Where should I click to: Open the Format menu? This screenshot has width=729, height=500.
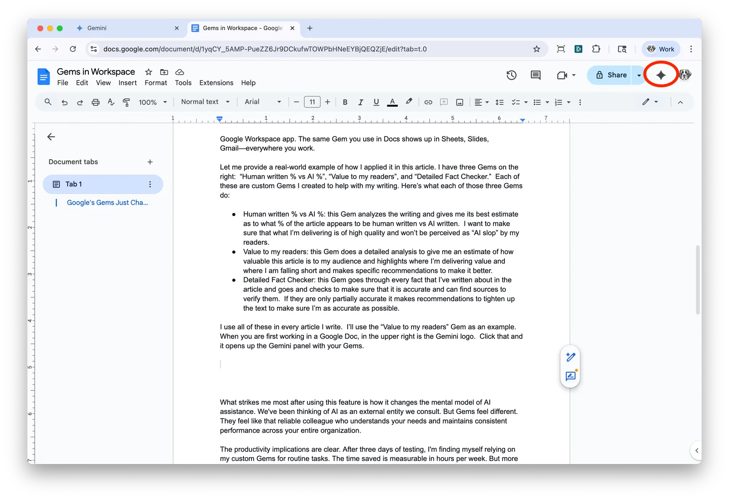pos(156,83)
